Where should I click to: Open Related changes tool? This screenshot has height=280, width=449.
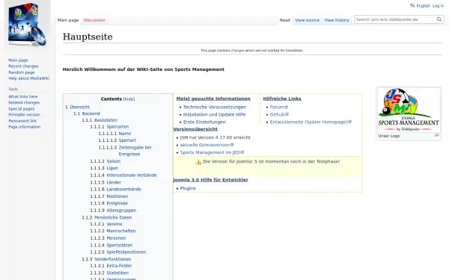(24, 102)
